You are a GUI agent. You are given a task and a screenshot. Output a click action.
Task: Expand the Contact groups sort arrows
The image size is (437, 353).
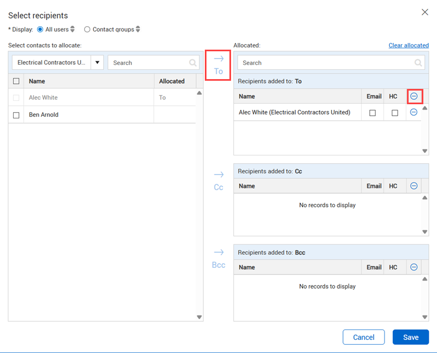pos(138,29)
